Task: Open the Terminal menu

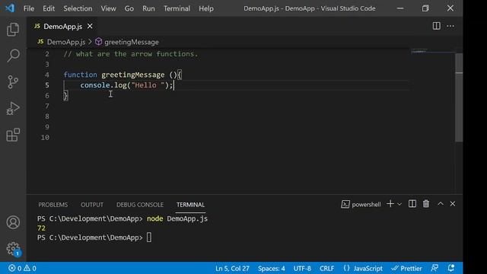Action: [x=177, y=8]
